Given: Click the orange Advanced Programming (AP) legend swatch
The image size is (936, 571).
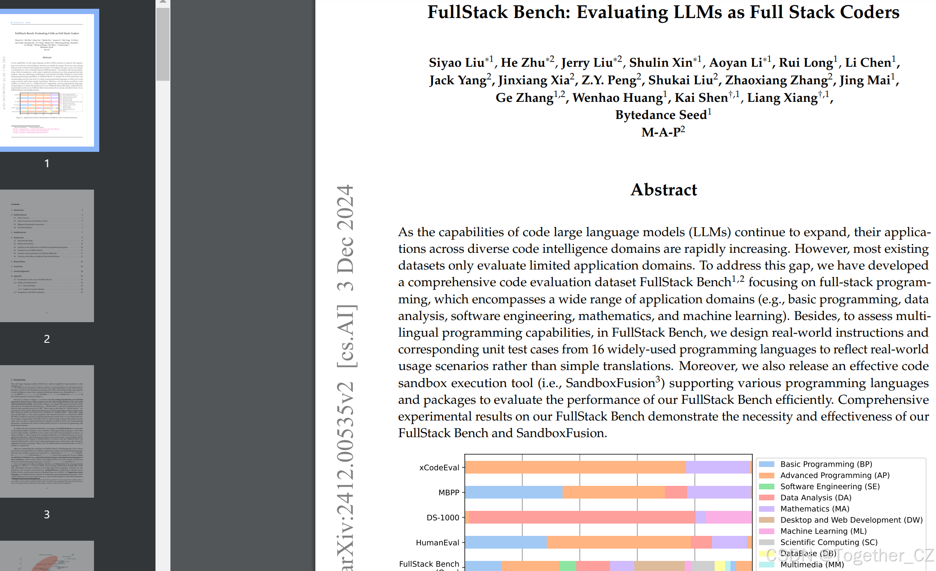Looking at the screenshot, I should pyautogui.click(x=767, y=475).
